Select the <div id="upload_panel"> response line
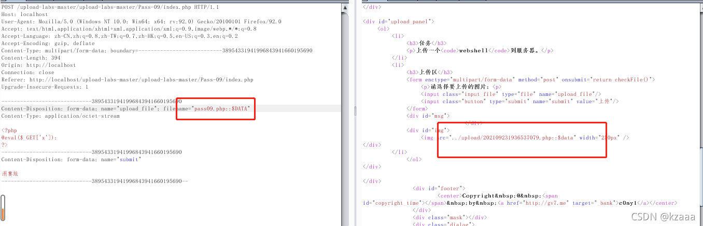The image size is (703, 226). [x=399, y=22]
